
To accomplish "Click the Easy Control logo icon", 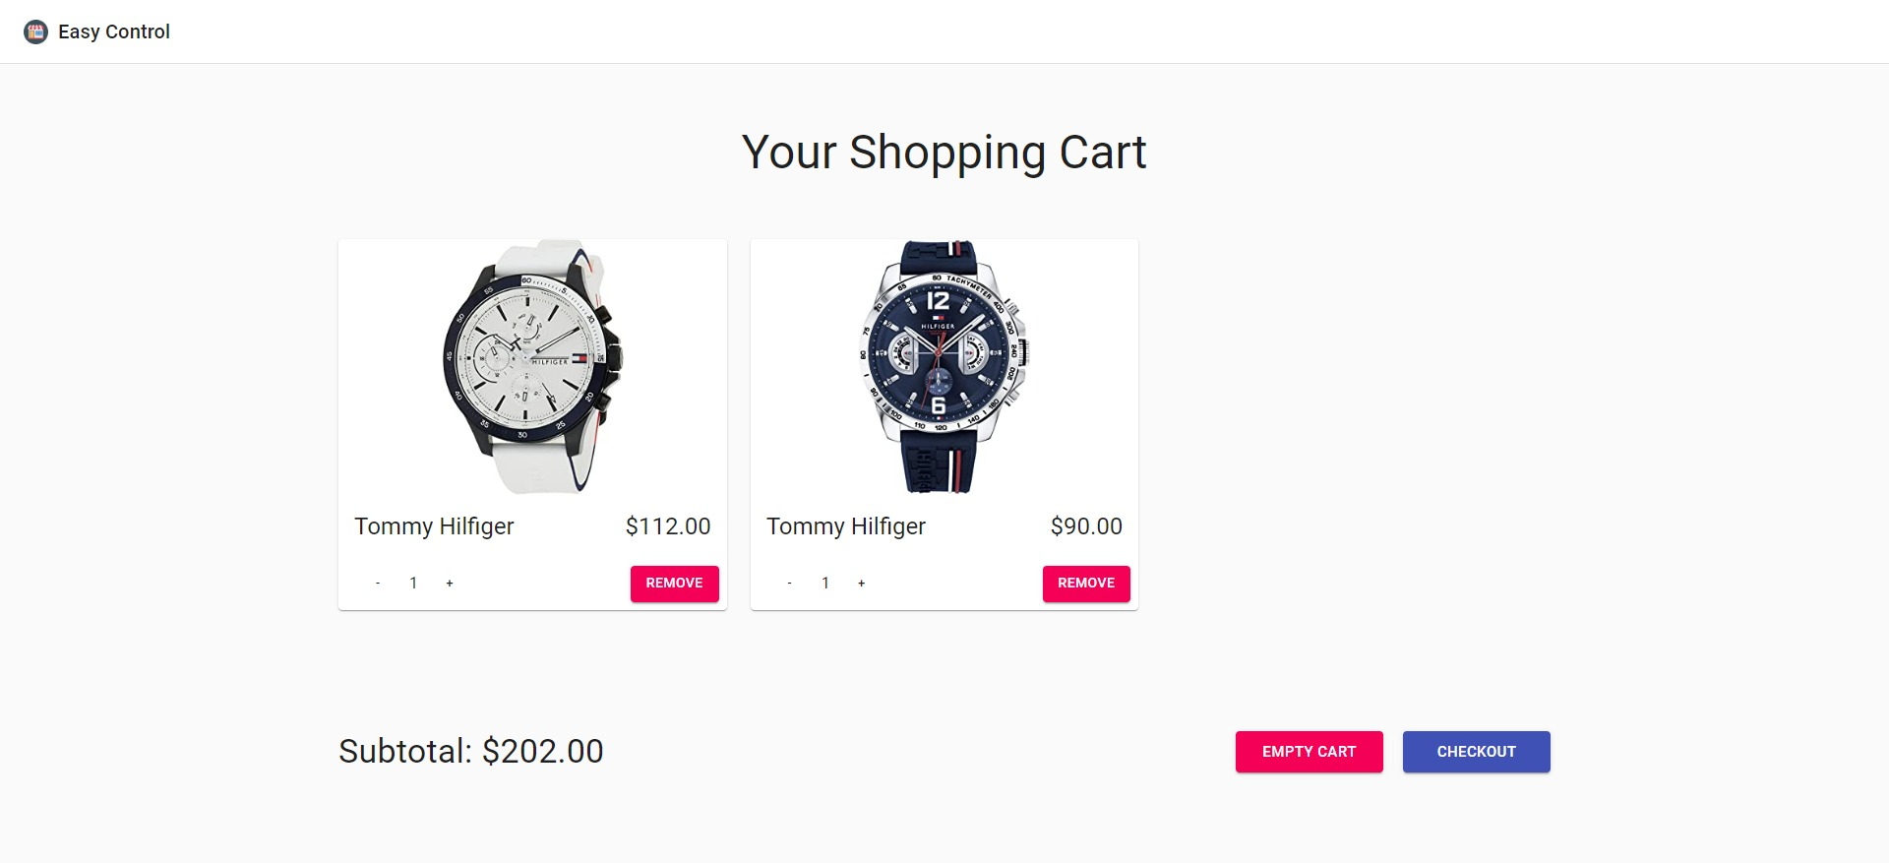I will (x=37, y=31).
